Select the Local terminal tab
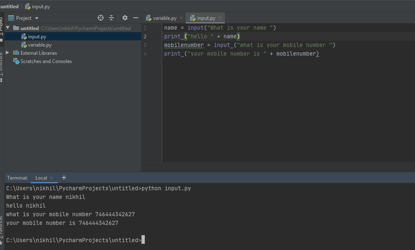The height and width of the screenshot is (250, 415). [x=41, y=178]
